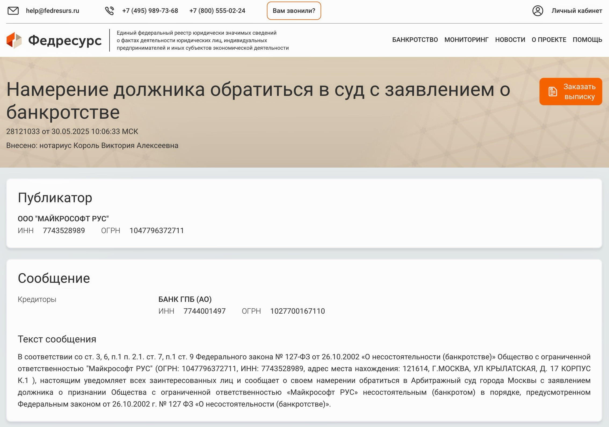Click the notary name Король Виктория Алексеевна
609x427 pixels.
pyautogui.click(x=126, y=146)
